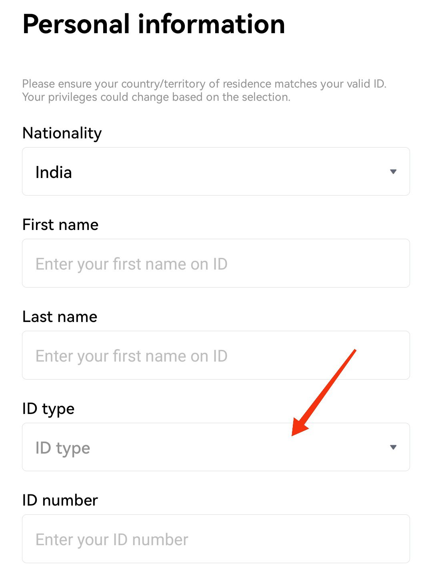The width and height of the screenshot is (432, 574).
Task: Click the country of residence notice text
Action: coord(204,84)
